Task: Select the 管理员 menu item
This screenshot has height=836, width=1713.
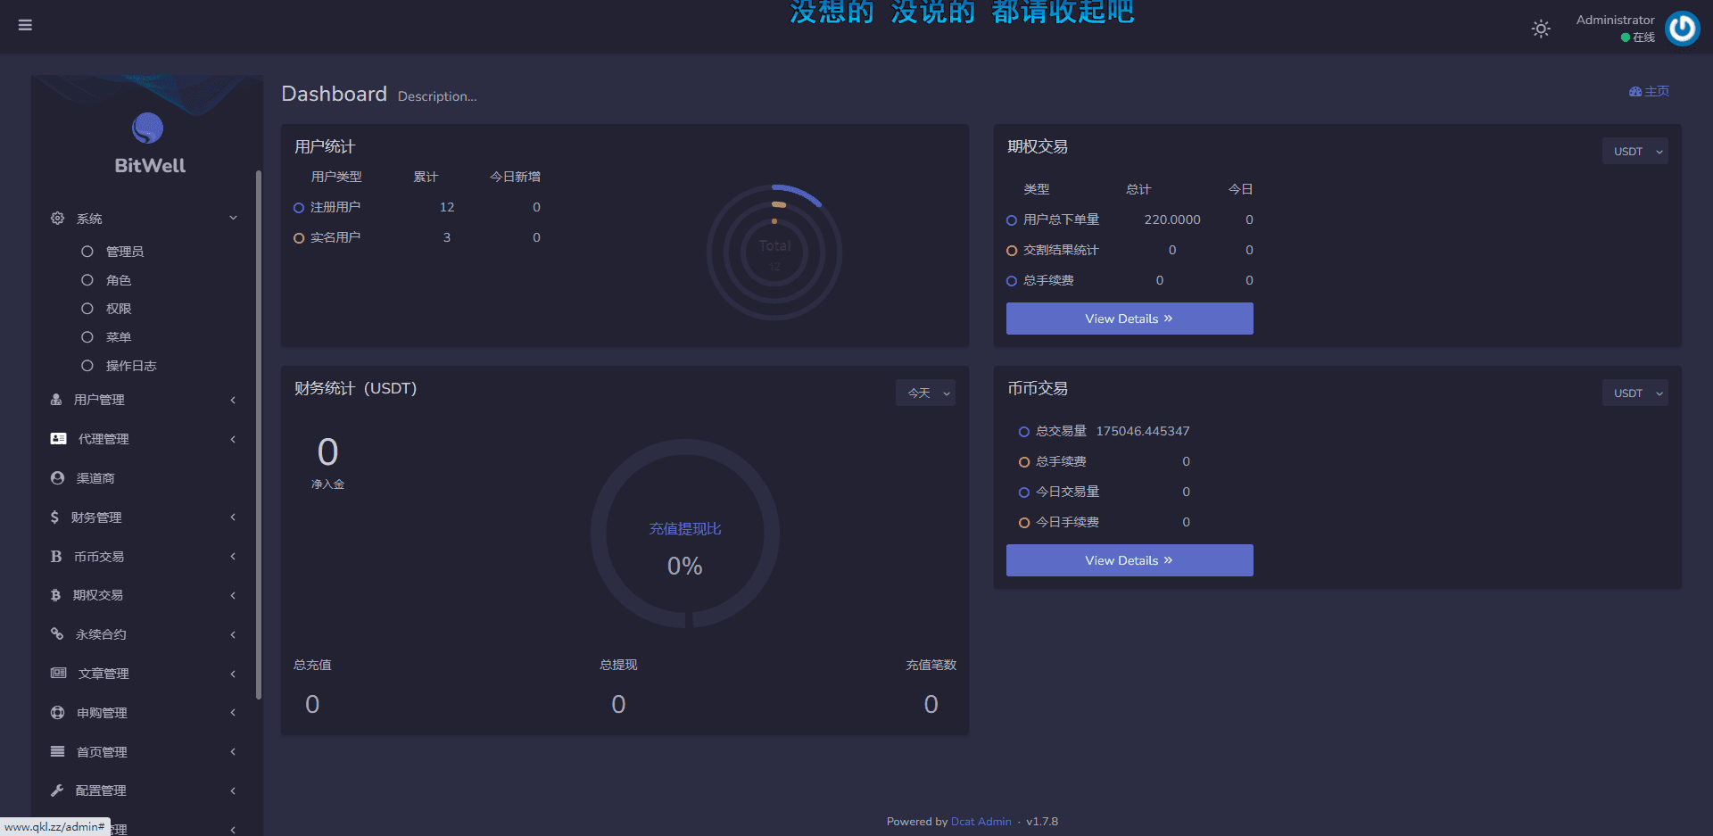Action: click(x=124, y=252)
